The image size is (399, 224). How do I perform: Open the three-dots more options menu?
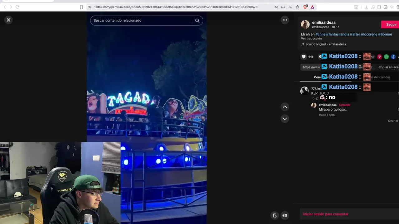pyautogui.click(x=285, y=20)
